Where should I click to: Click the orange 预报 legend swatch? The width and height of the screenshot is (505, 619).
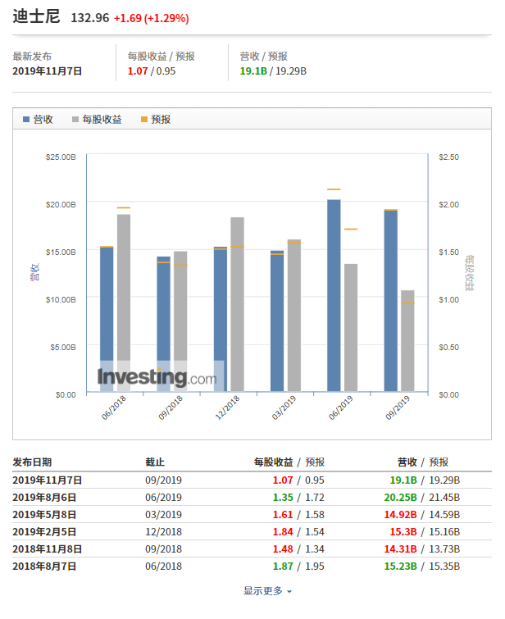[x=144, y=119]
